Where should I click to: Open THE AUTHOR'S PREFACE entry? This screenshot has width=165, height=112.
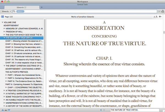point(17,72)
